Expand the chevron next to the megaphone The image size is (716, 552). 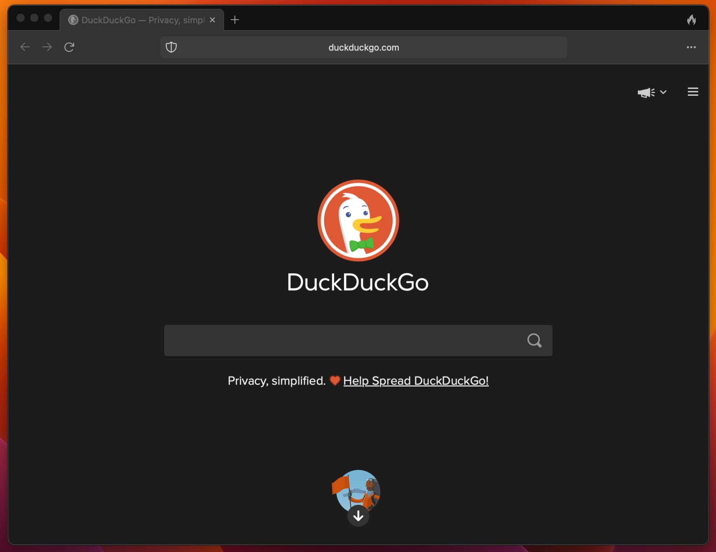[663, 93]
